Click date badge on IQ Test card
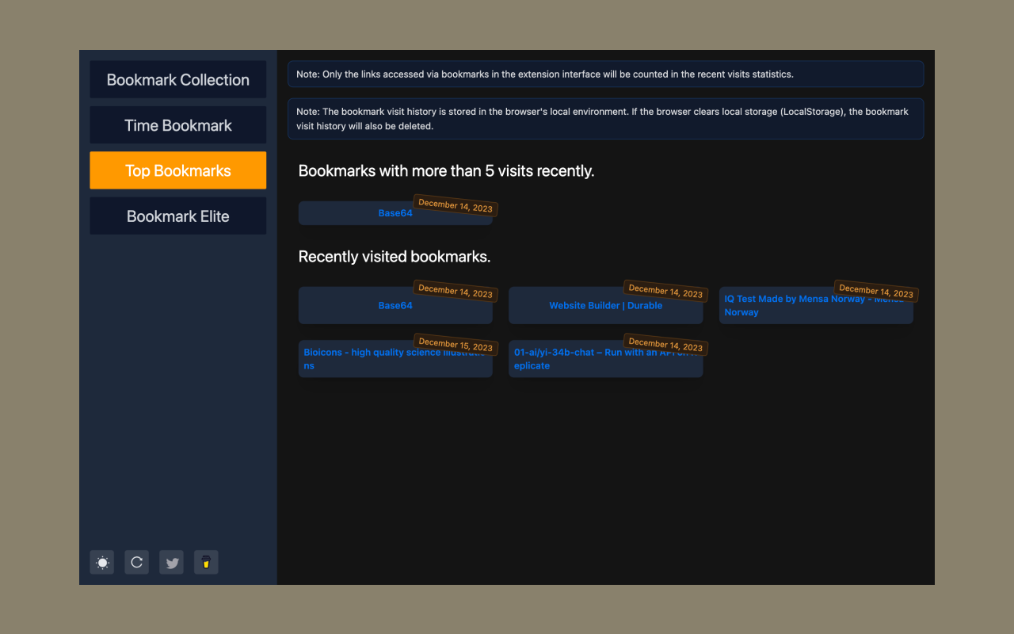This screenshot has height=634, width=1014. [876, 291]
